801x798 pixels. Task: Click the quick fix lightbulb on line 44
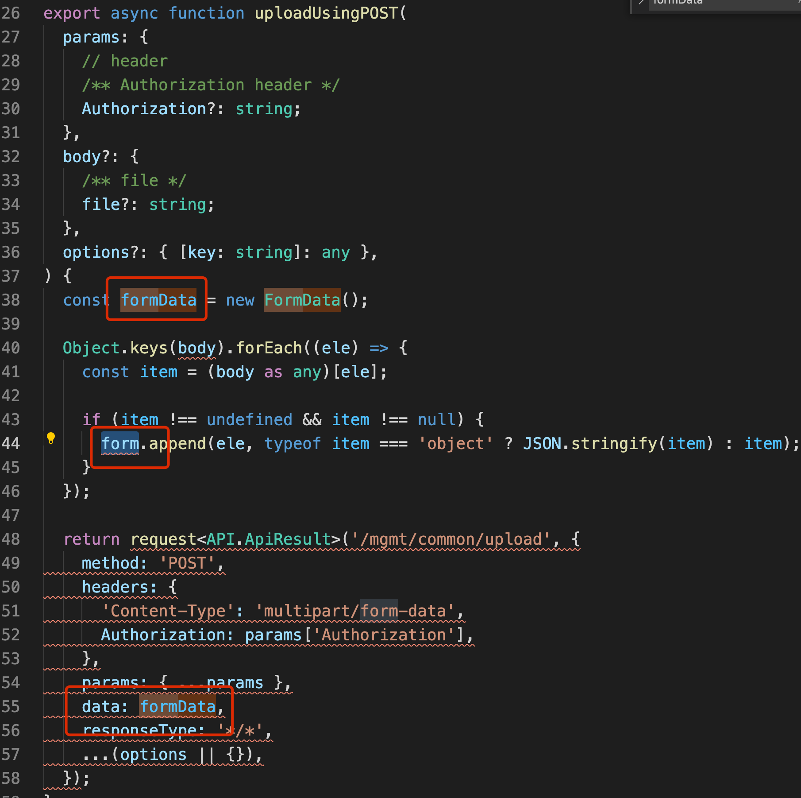tap(51, 439)
